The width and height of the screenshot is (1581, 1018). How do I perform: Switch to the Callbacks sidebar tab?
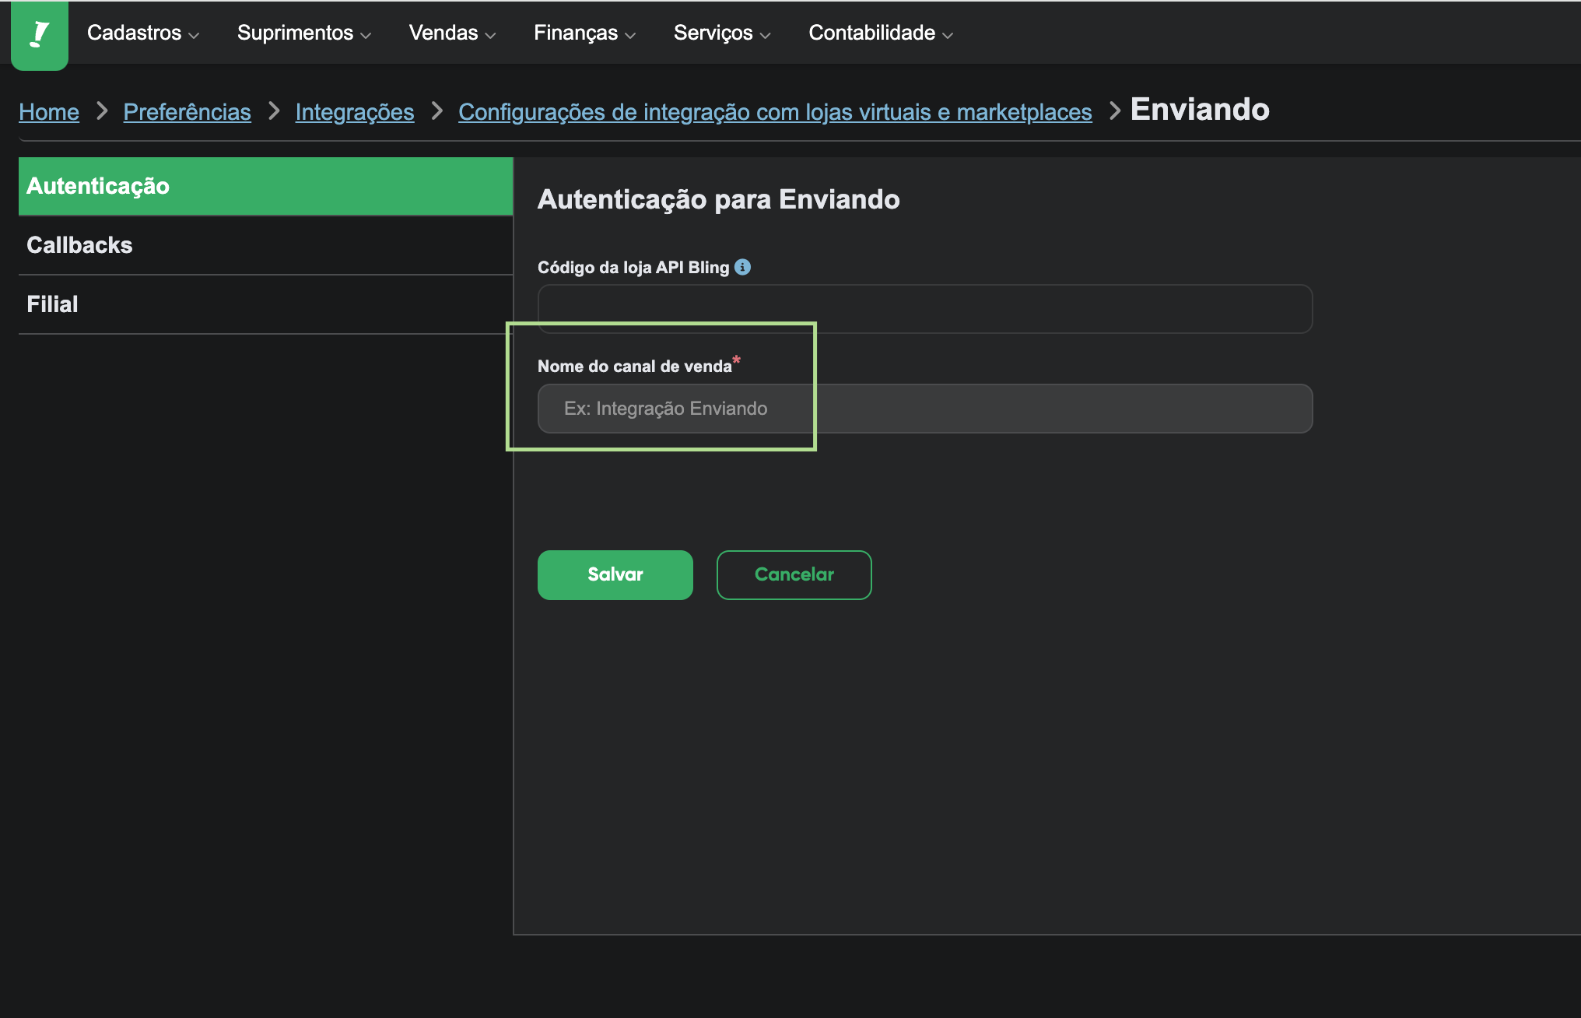point(266,245)
